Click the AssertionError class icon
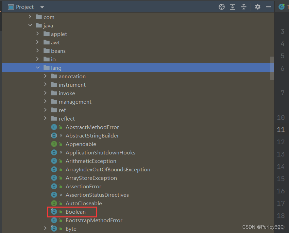This screenshot has height=233, width=289. click(54, 186)
